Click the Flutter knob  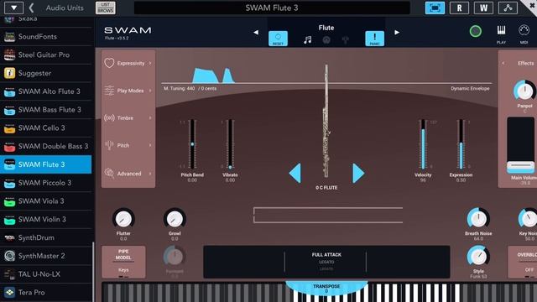click(x=123, y=219)
